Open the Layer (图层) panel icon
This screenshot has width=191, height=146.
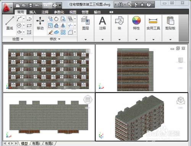tap(86, 23)
